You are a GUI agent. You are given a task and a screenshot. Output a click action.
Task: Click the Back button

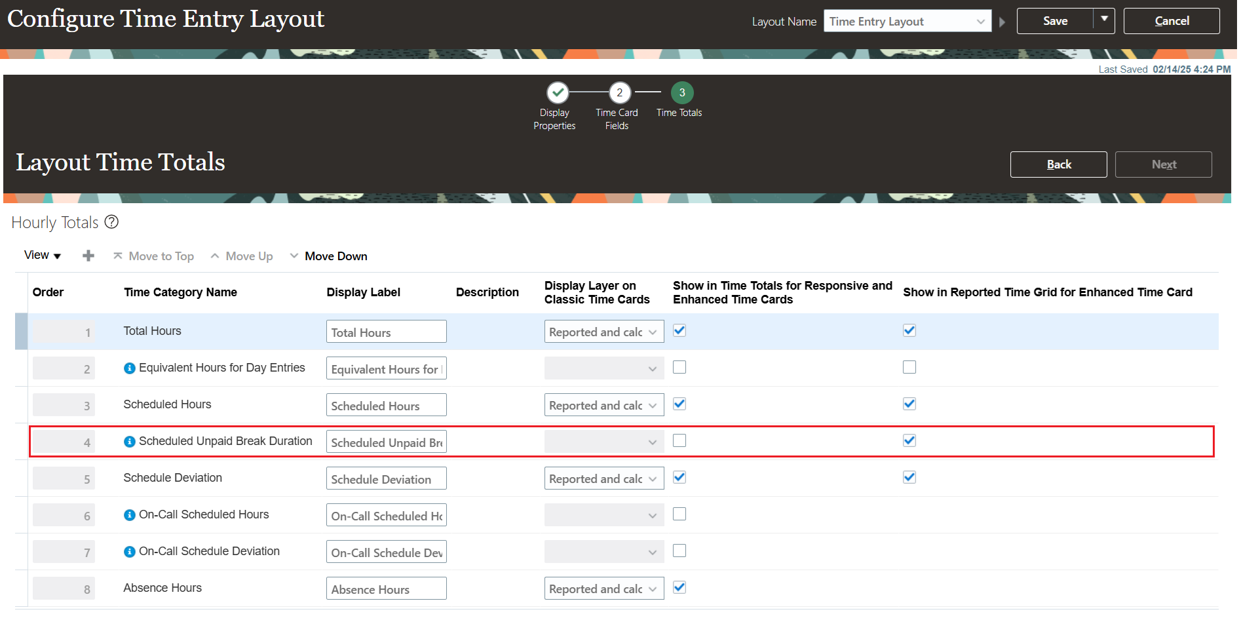pyautogui.click(x=1058, y=164)
